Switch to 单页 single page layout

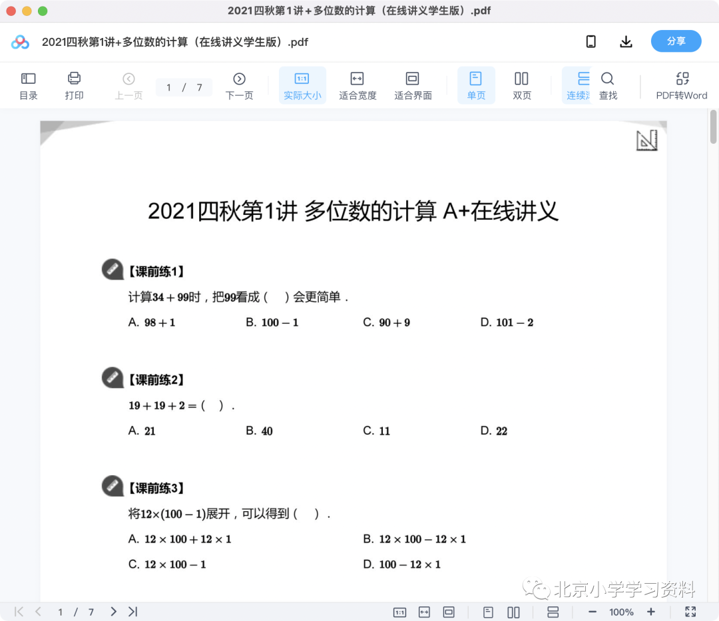coord(476,86)
